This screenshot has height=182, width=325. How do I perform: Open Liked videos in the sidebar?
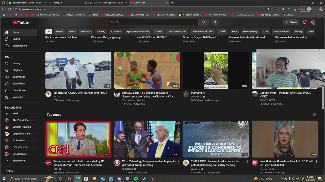(x=20, y=90)
